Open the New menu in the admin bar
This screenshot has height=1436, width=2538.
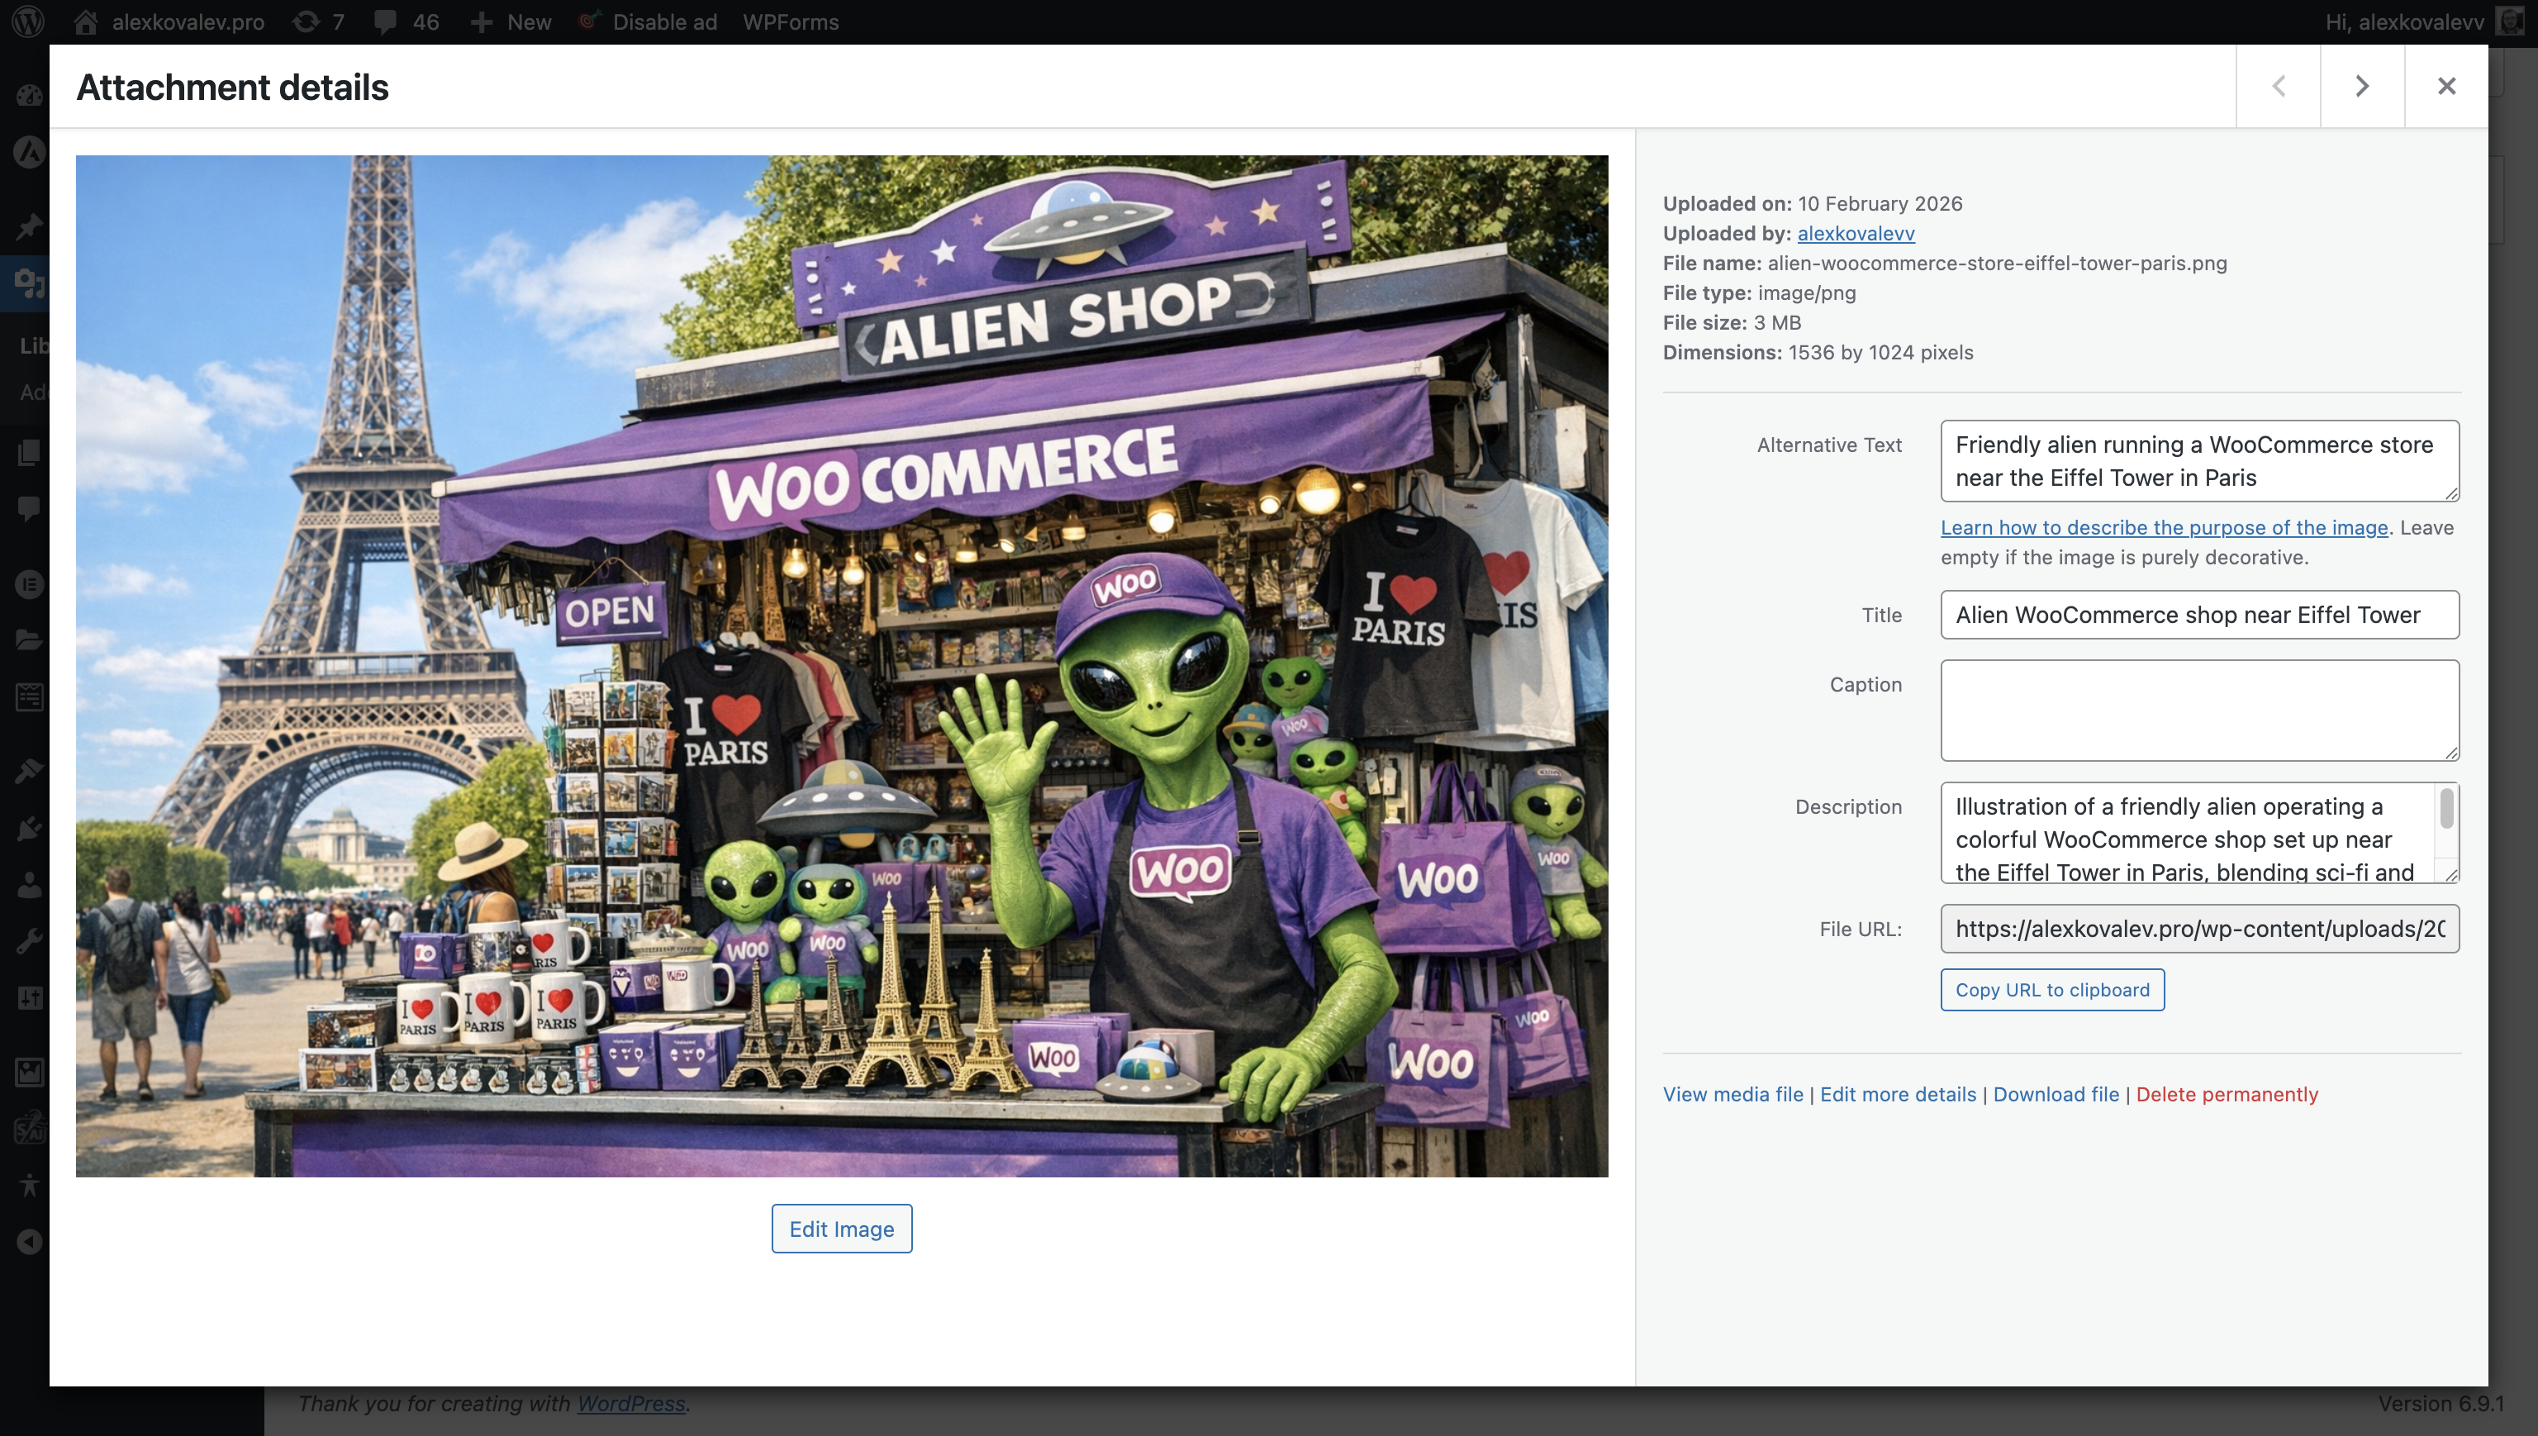(511, 21)
